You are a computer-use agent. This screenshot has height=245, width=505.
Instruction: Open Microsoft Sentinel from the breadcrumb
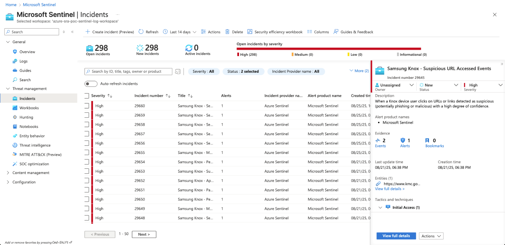(x=39, y=5)
